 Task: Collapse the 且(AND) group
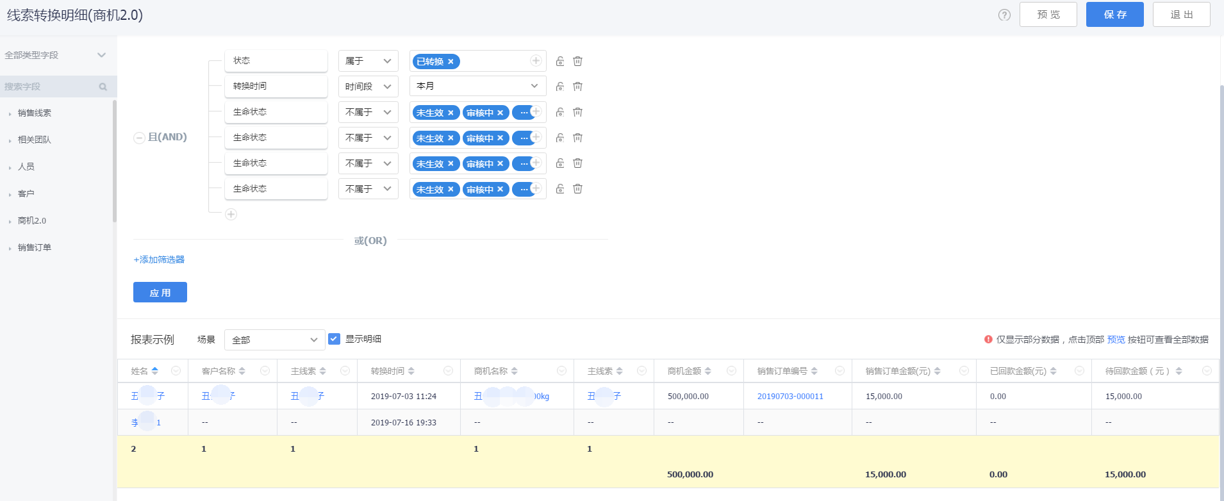point(139,138)
